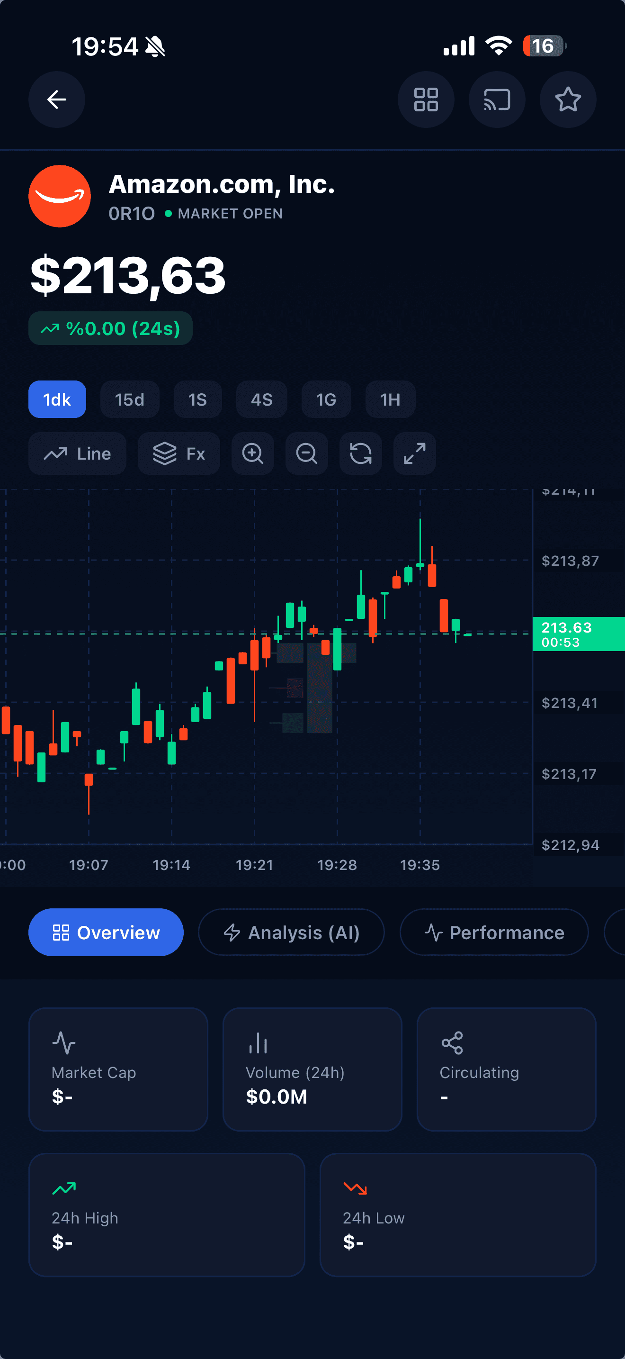Switch to the Analysis (AI) tab
The image size is (625, 1359).
(291, 932)
